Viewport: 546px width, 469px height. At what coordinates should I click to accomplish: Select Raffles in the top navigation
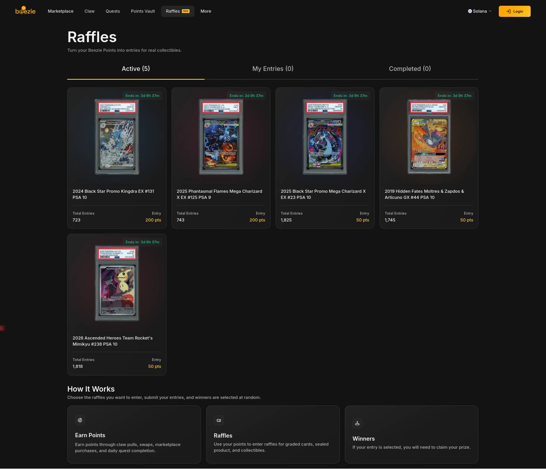tap(178, 11)
